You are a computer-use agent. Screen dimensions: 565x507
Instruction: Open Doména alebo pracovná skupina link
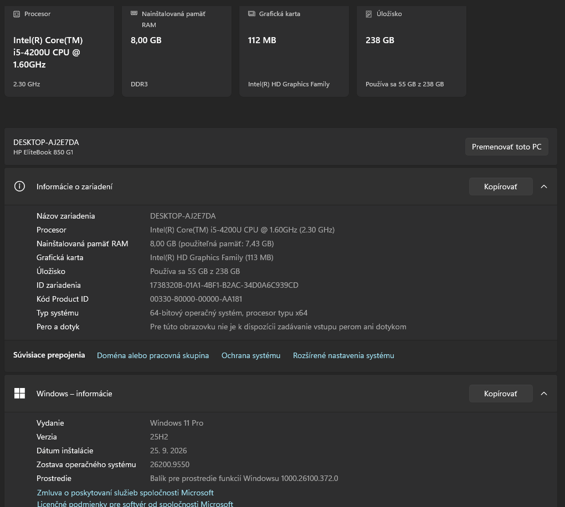click(x=153, y=355)
